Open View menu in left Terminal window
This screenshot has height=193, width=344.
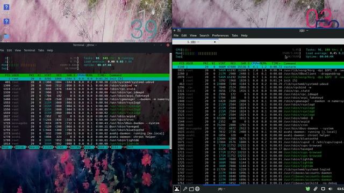tap(18, 50)
